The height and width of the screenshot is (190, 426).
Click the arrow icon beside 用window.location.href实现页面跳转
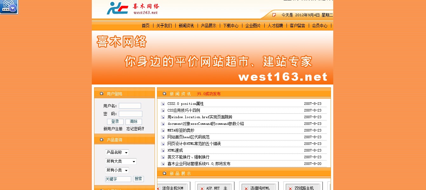[163, 117]
